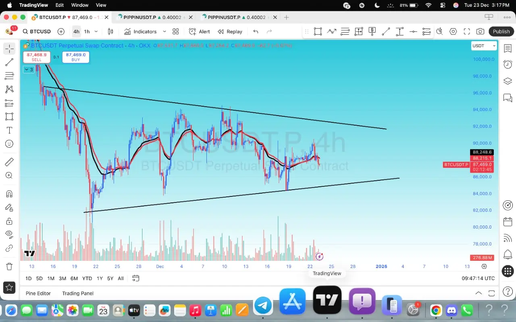Show All date range
Screen dimensions: 516x322
121,279
